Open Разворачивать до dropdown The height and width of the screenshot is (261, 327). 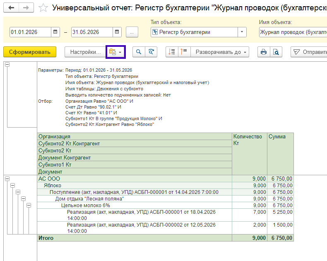[220, 52]
